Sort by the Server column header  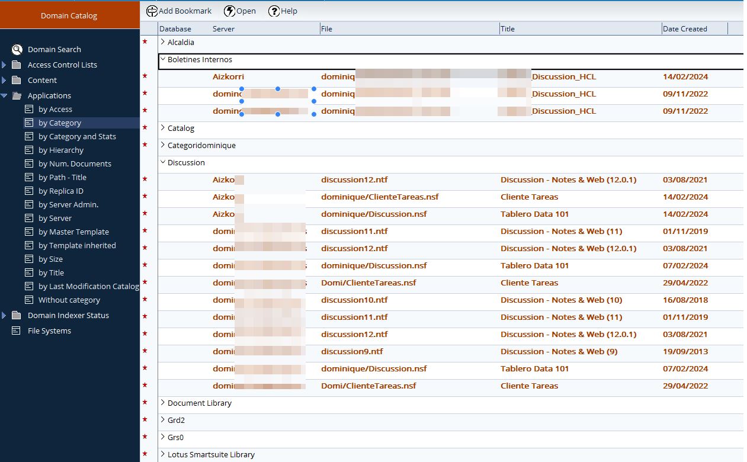[x=224, y=28]
